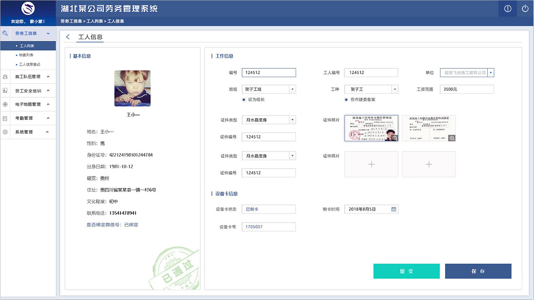Toggle 在市建委备案 radio option

pos(346,99)
